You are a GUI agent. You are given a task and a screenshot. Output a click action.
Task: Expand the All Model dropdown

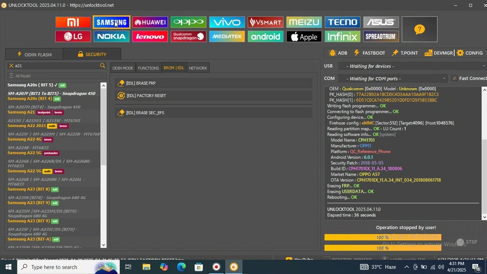pyautogui.click(x=56, y=76)
